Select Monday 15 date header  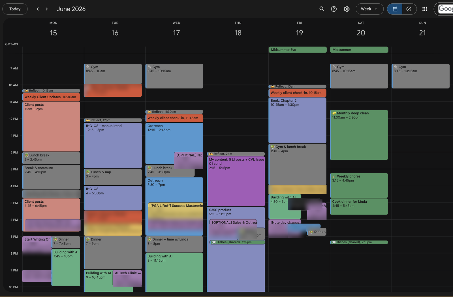53,33
